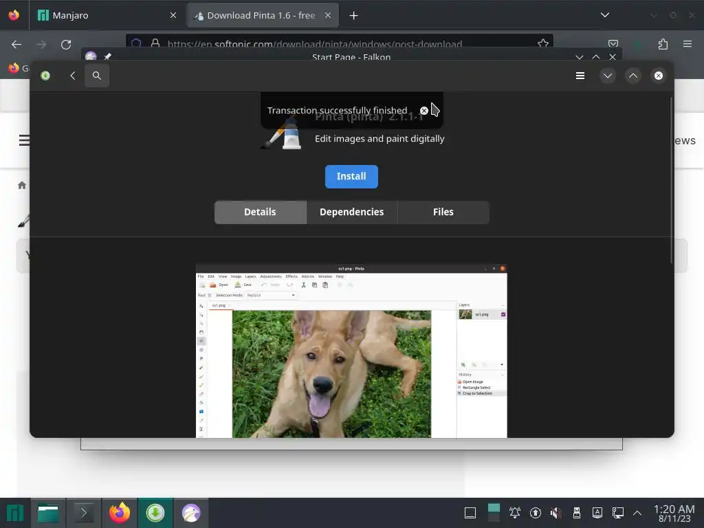
Task: Open the system updates tray icon
Action: point(535,513)
